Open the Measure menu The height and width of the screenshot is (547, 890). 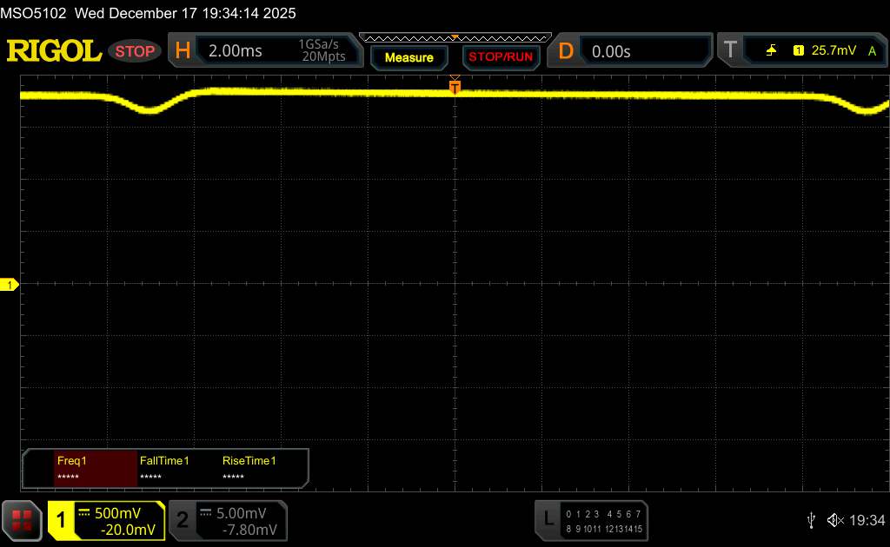coord(408,57)
